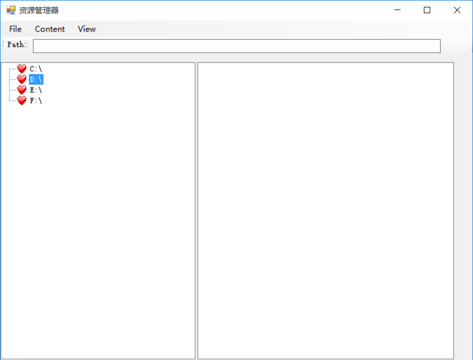Select the F:\ drive node
Screen dimensions: 473x360
(36, 101)
